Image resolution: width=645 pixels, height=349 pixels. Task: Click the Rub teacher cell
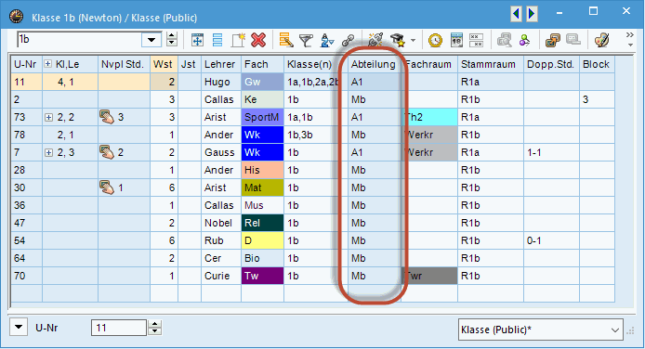pyautogui.click(x=221, y=240)
